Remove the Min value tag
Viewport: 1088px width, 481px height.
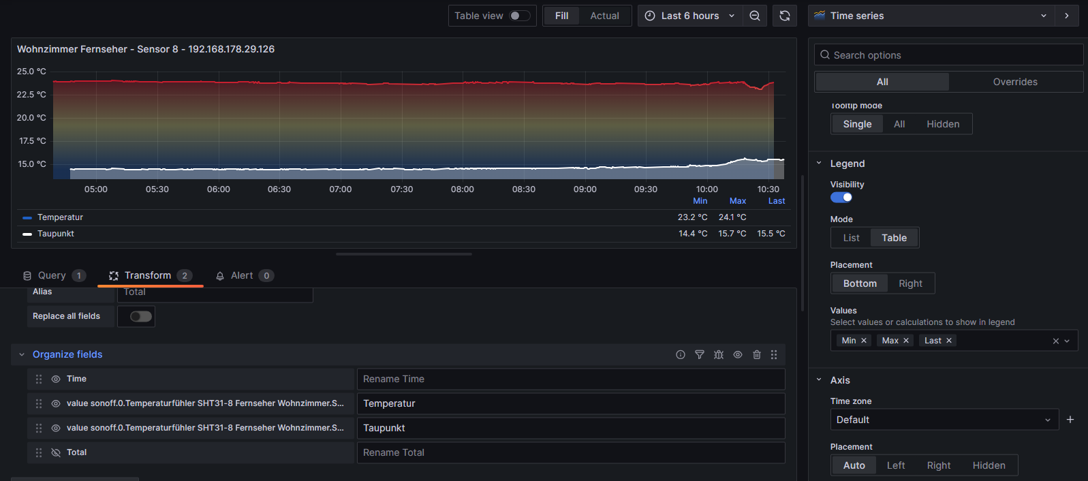pyautogui.click(x=864, y=341)
